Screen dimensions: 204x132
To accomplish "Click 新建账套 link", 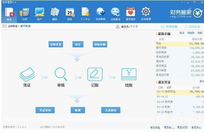I will pos(169,27).
